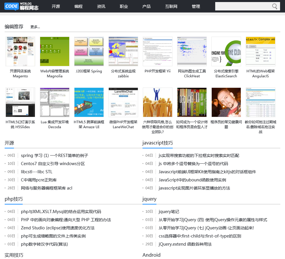Select the ElasticSearch thumbnail image

(x=226, y=51)
